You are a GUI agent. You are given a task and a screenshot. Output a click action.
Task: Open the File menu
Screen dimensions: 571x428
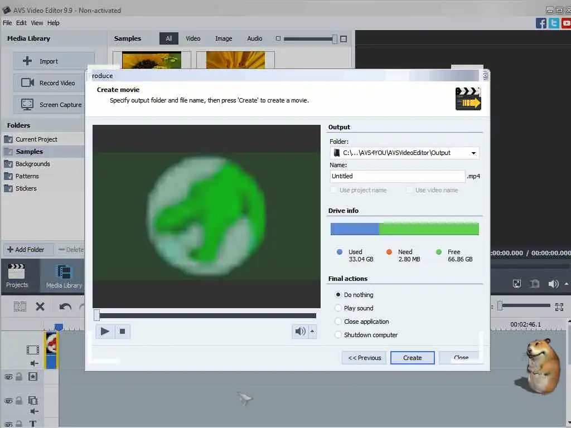[7, 23]
